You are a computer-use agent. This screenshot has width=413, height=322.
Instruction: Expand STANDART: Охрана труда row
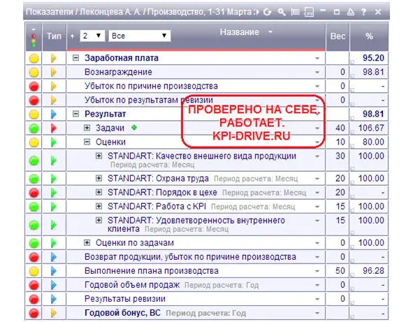tap(99, 178)
